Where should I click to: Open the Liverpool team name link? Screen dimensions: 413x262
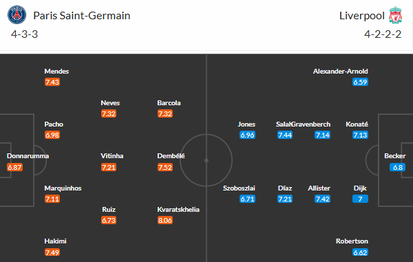[361, 16]
